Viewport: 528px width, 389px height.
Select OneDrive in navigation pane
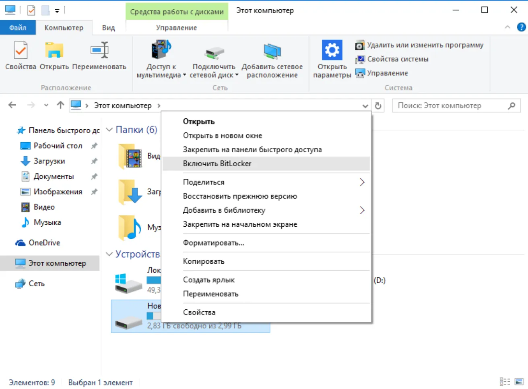(x=44, y=243)
